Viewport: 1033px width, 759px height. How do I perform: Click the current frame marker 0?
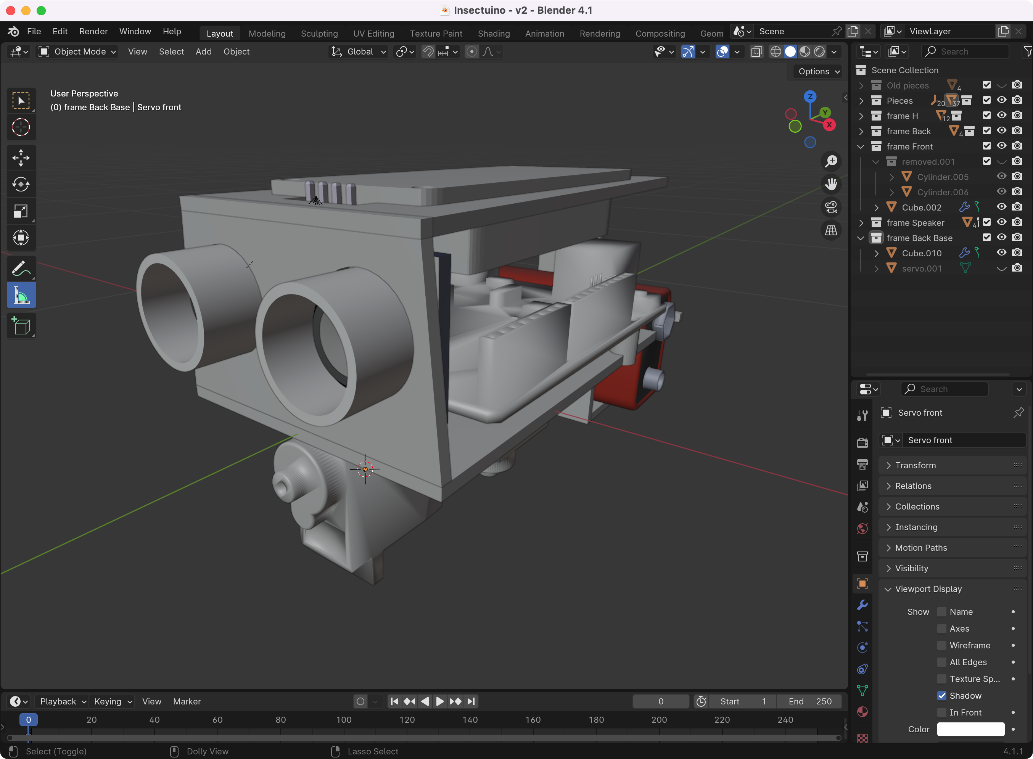[x=29, y=719]
